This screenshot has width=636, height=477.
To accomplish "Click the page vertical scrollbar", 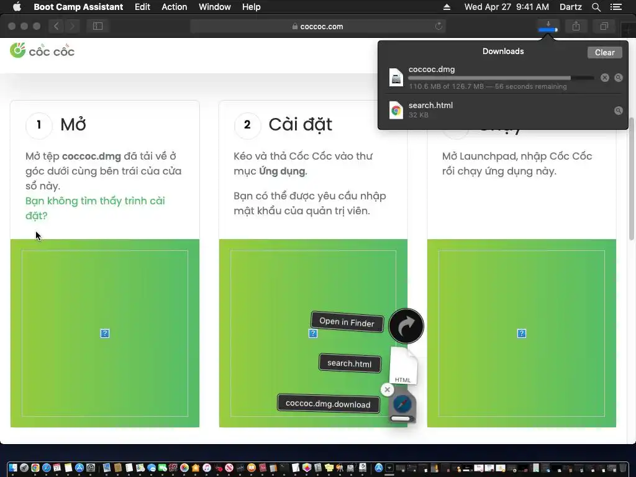I will tap(632, 178).
